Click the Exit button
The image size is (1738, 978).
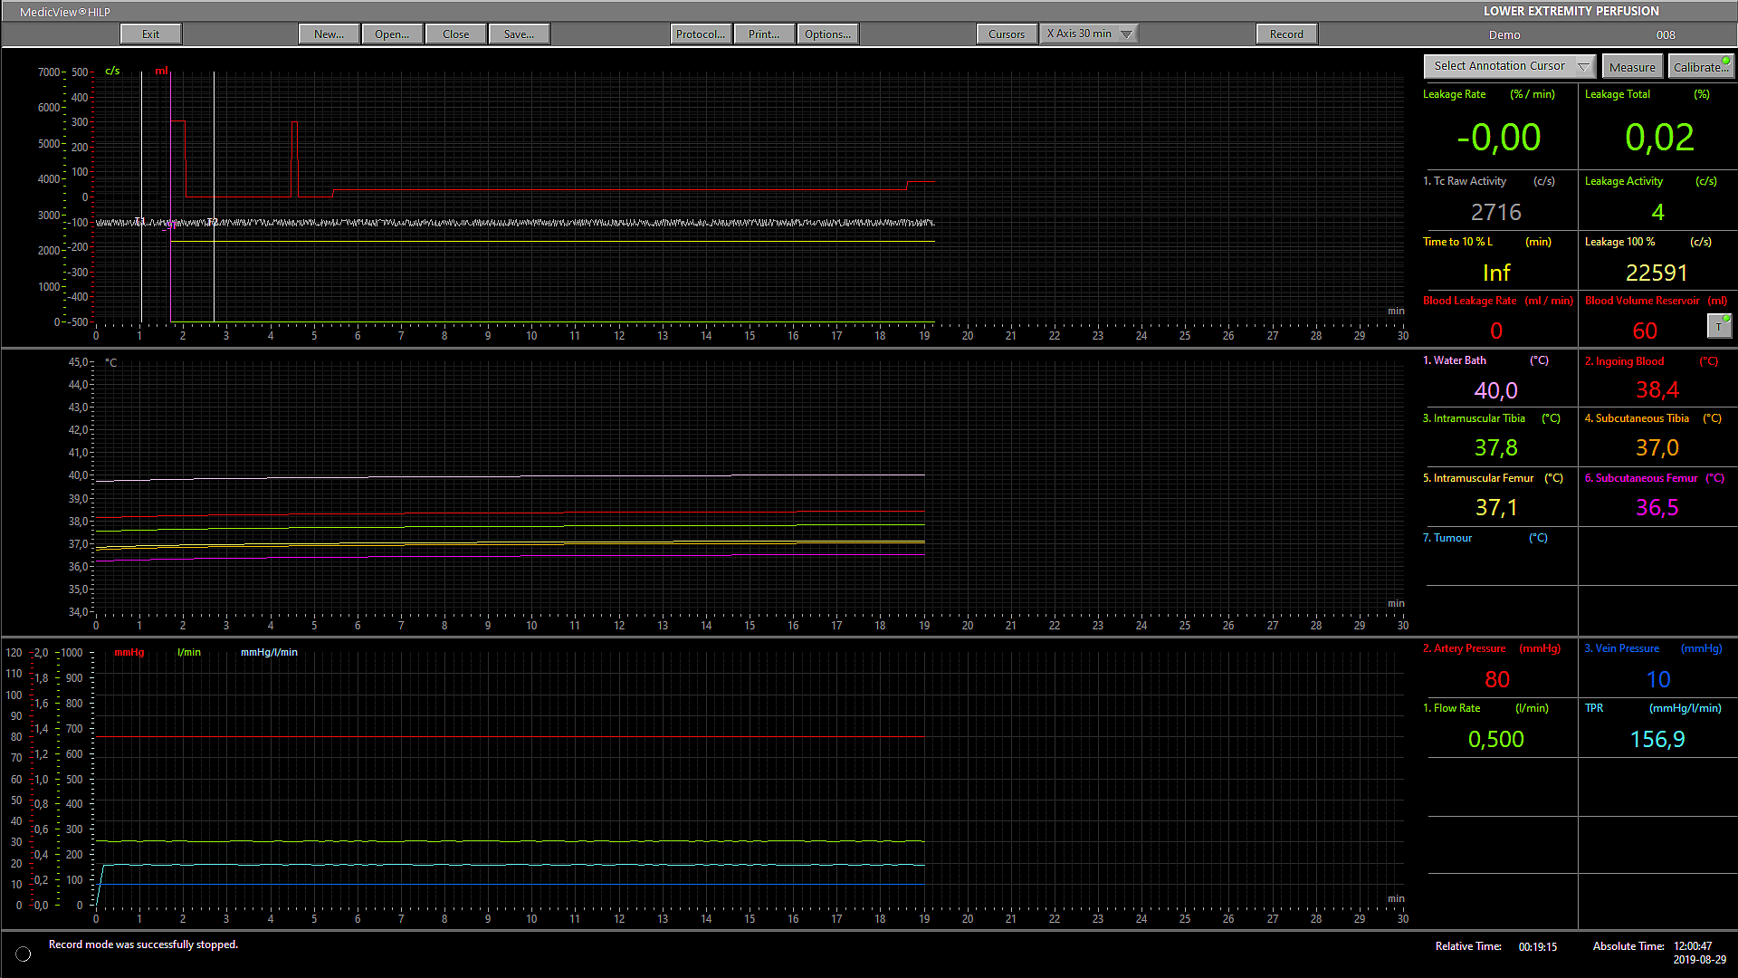[x=150, y=34]
